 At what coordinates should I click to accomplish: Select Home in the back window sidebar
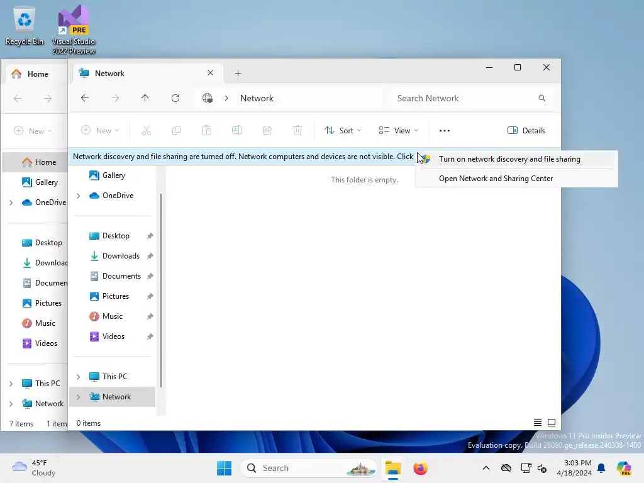click(x=35, y=162)
